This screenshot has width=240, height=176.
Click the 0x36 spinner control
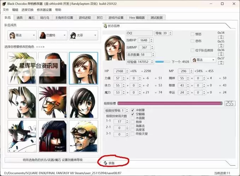(x=221, y=54)
